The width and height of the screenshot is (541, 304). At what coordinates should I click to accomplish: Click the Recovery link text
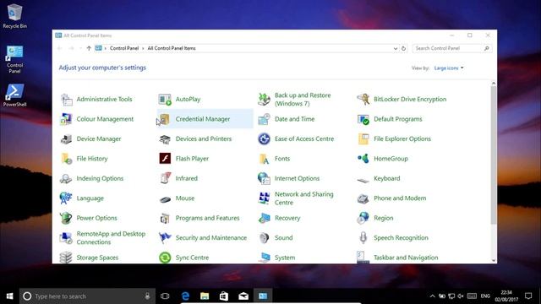(x=287, y=218)
